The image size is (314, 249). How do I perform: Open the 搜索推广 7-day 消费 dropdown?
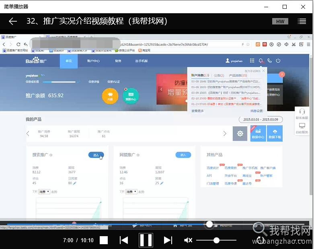[44, 192]
